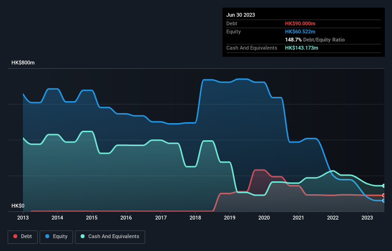The image size is (392, 251).
Task: Click the teal Cash endpoint marker
Action: pos(384,186)
